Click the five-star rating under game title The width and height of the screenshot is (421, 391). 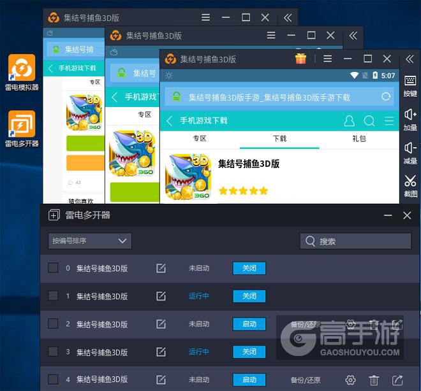coord(243,191)
